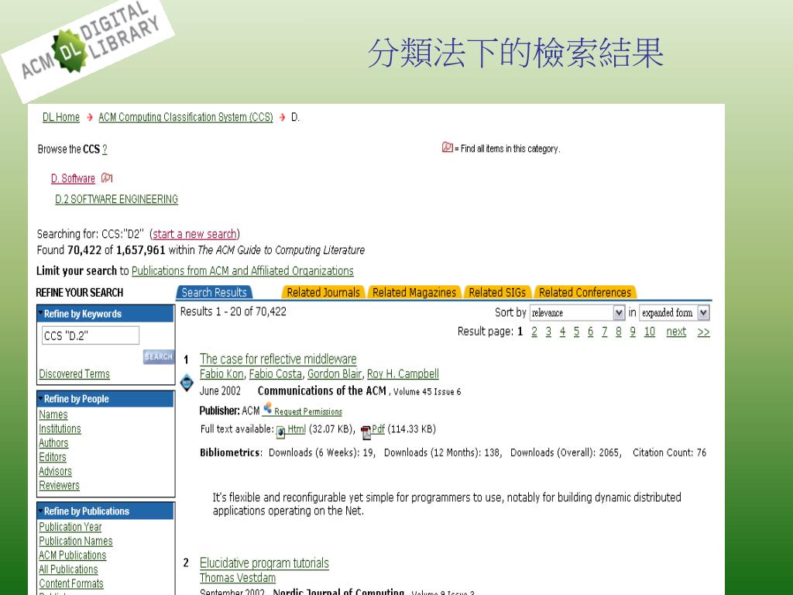This screenshot has width=793, height=595.
Task: Open the Related Conferences tab
Action: [585, 292]
